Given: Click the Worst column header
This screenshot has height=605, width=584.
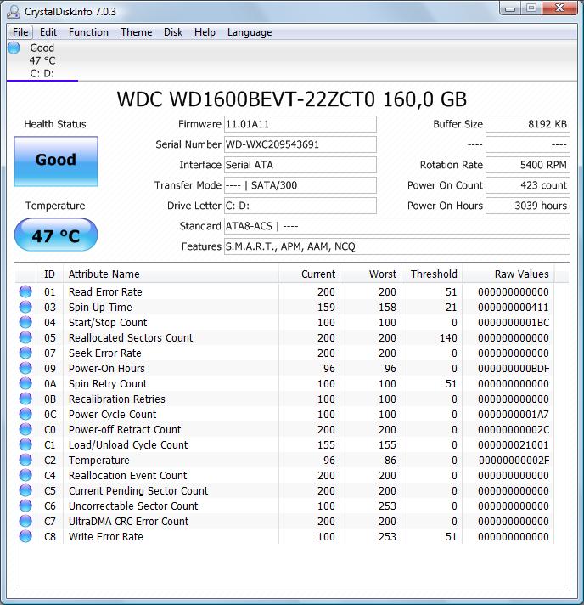Looking at the screenshot, I should click(370, 274).
